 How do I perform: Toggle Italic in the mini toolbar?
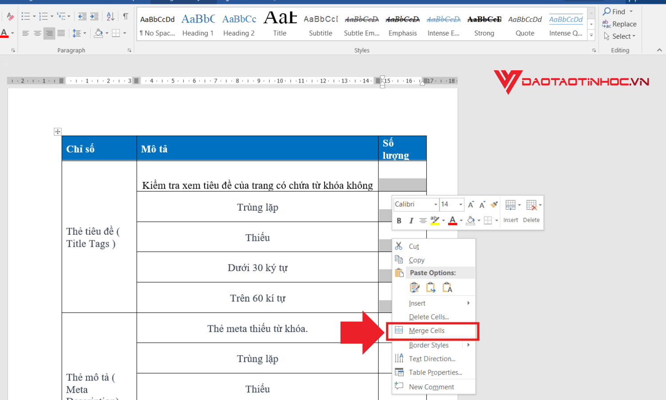411,220
